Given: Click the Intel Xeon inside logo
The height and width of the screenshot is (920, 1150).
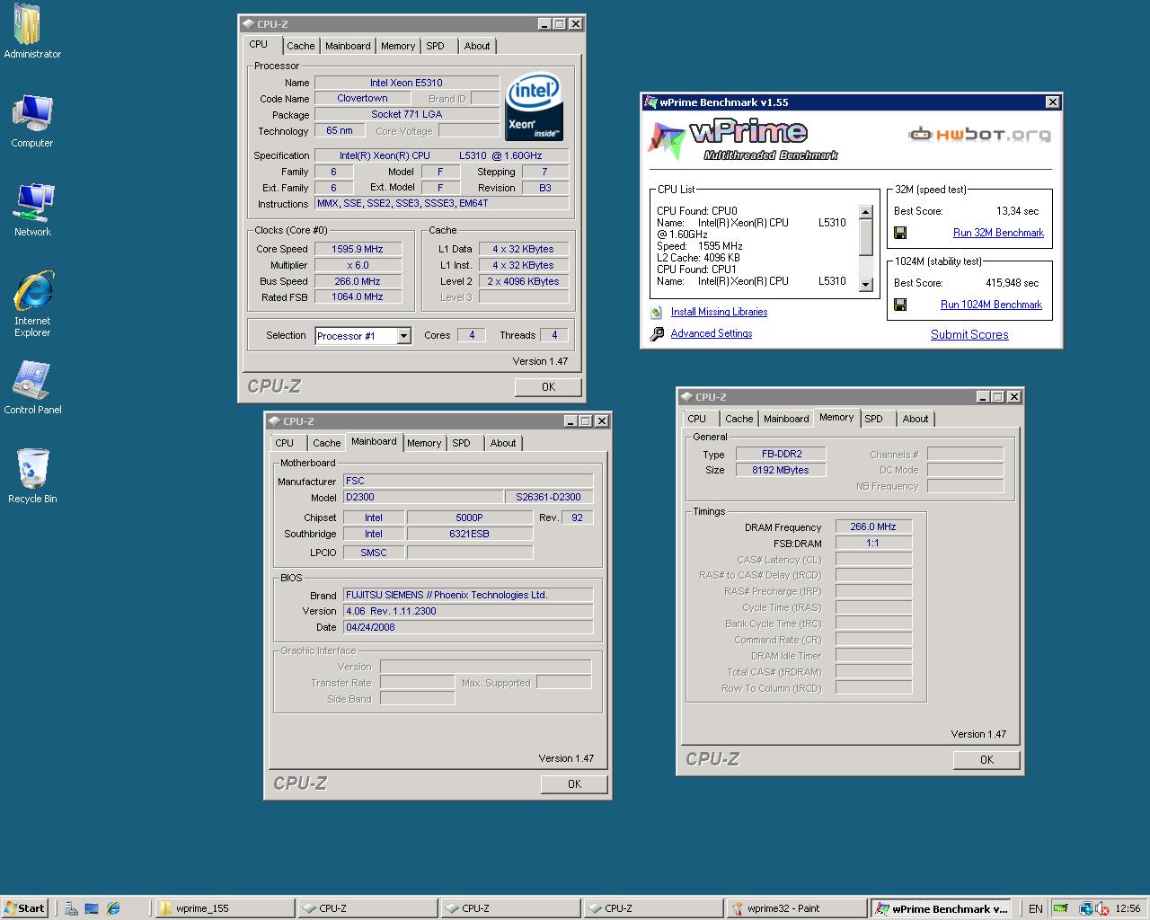Looking at the screenshot, I should [535, 107].
